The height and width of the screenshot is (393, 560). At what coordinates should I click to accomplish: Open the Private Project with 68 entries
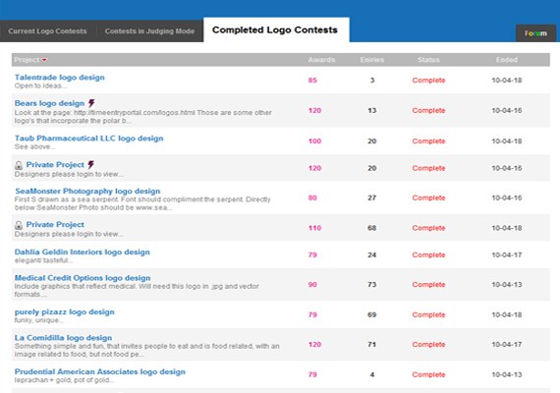(x=55, y=224)
